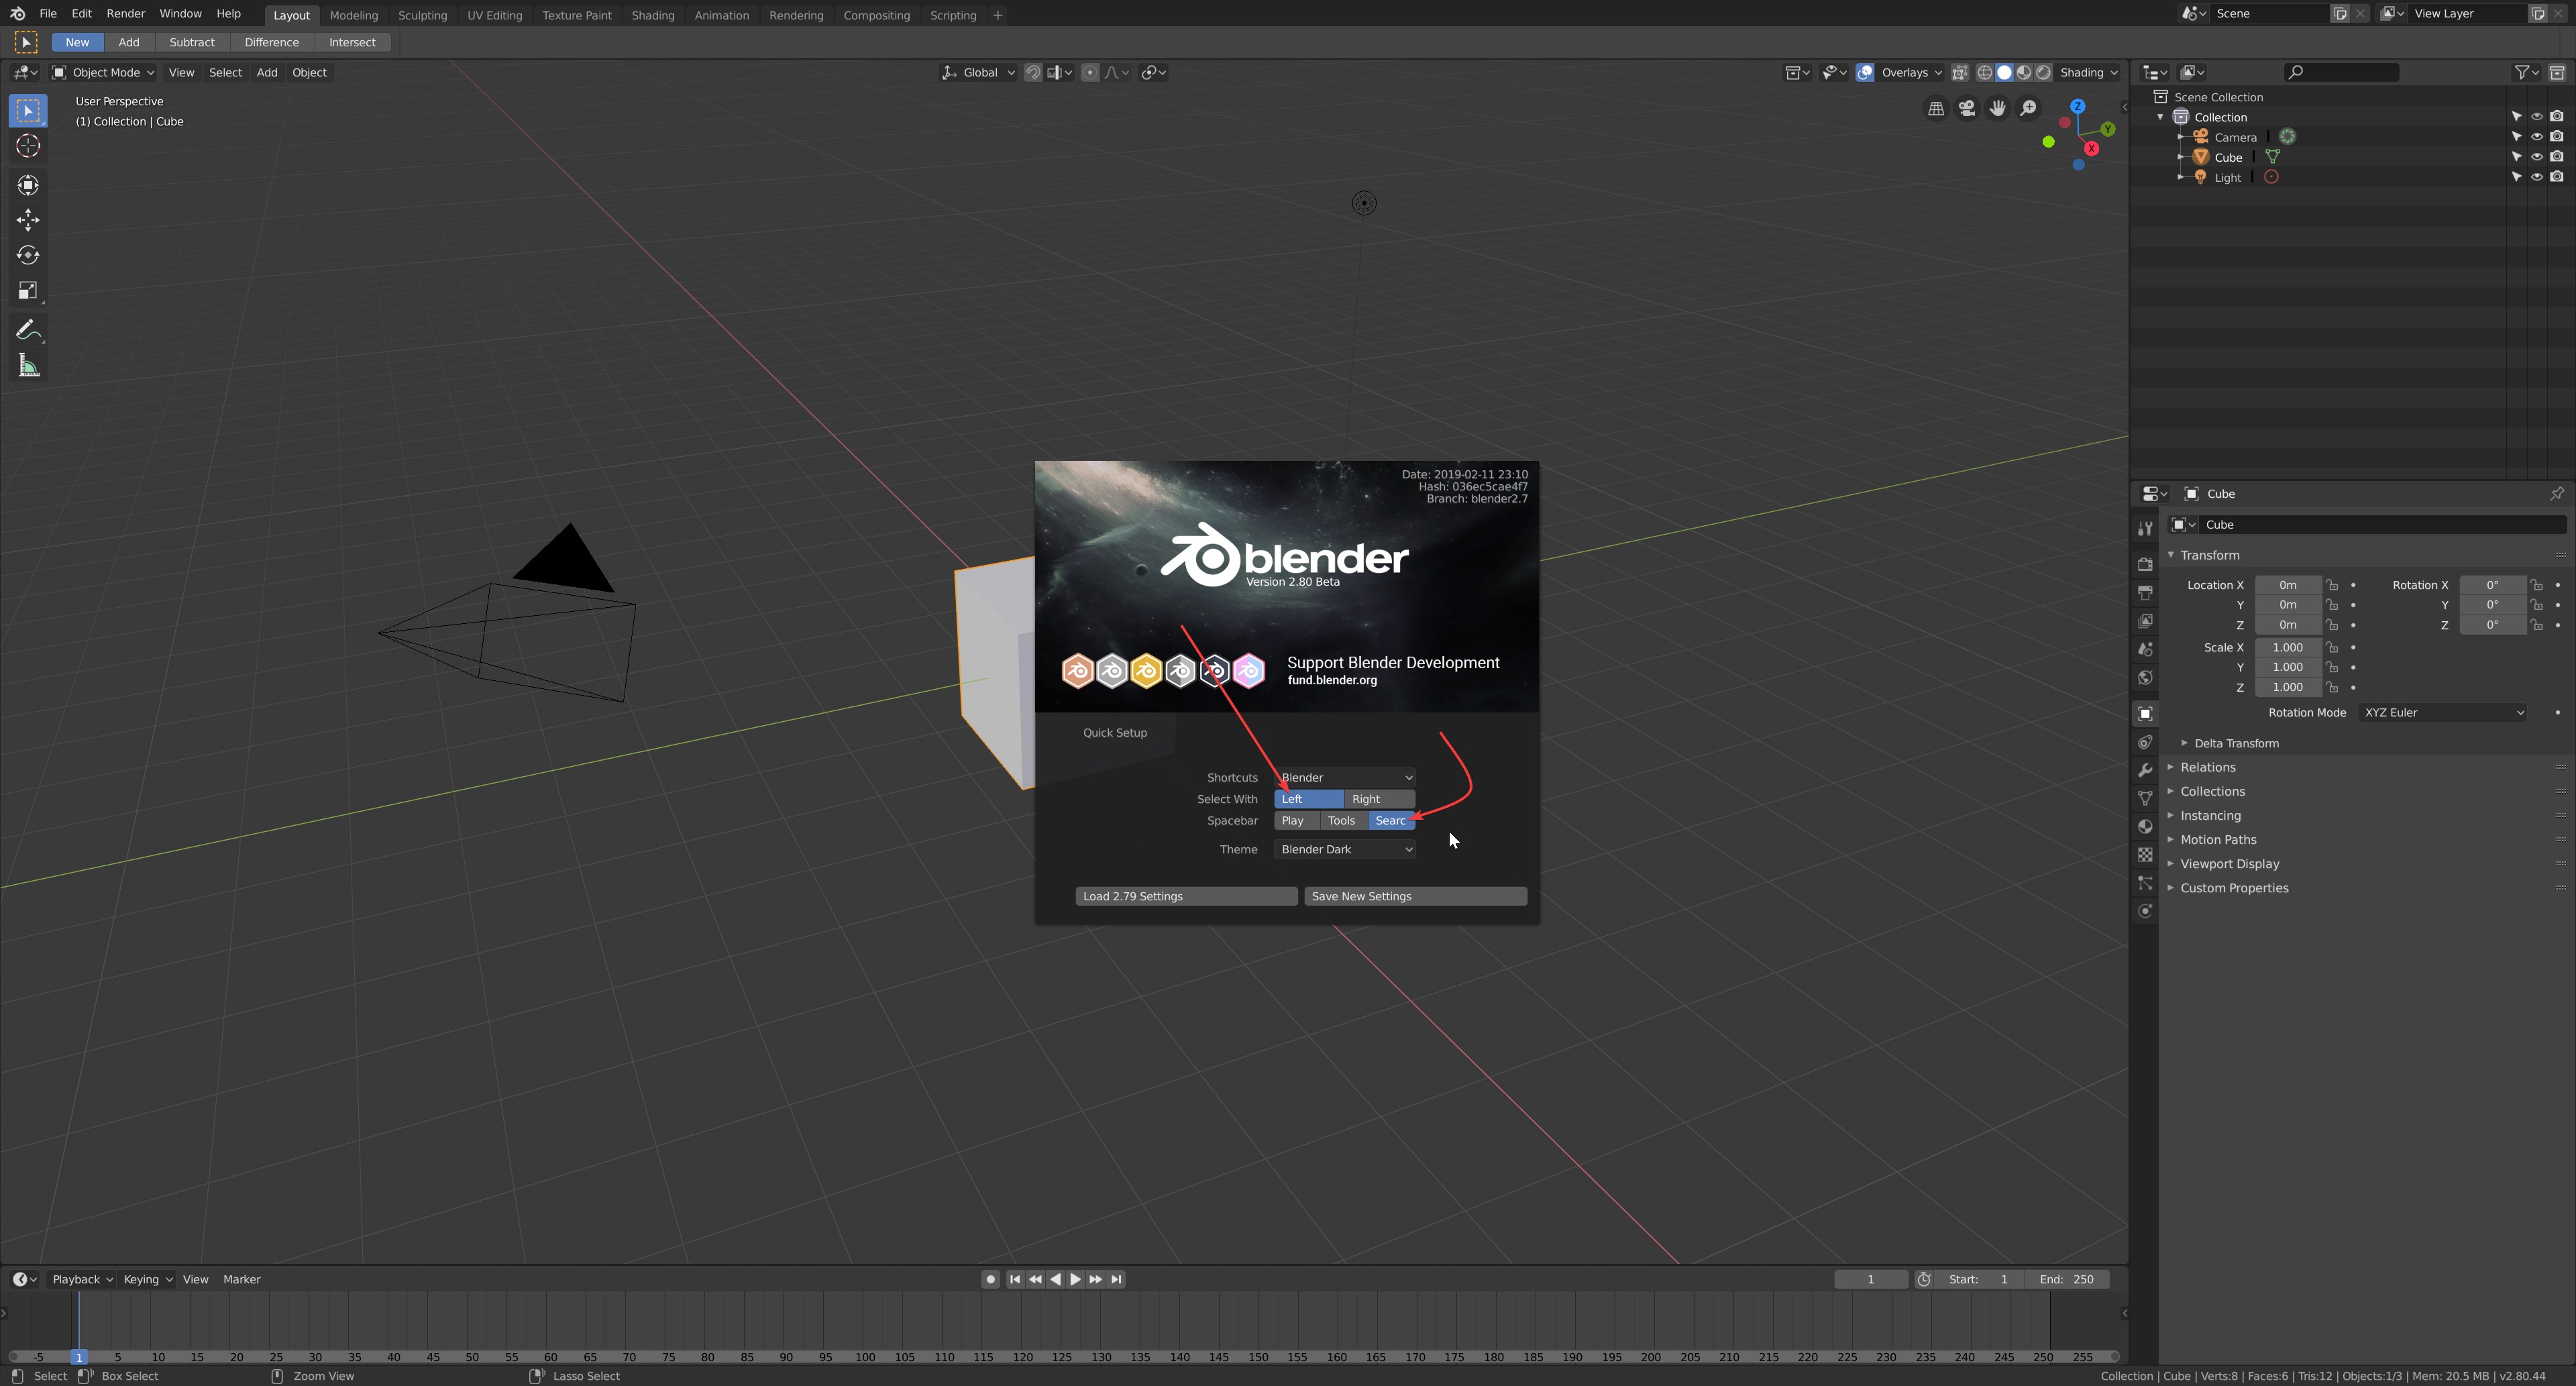The width and height of the screenshot is (2576, 1386).
Task: Open the Object Mode dropdown
Action: (103, 72)
